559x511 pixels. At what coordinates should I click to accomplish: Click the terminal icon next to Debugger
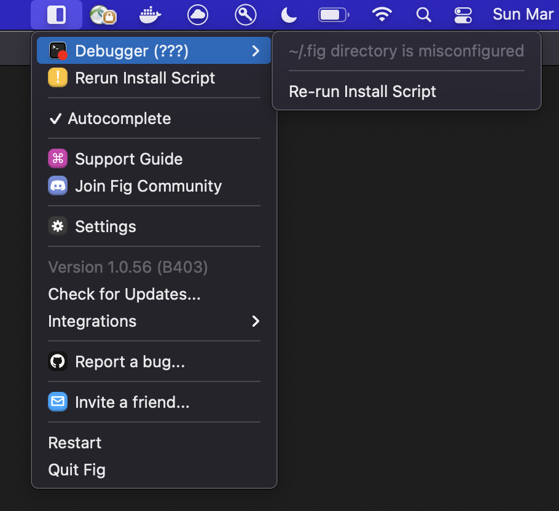pyautogui.click(x=57, y=51)
